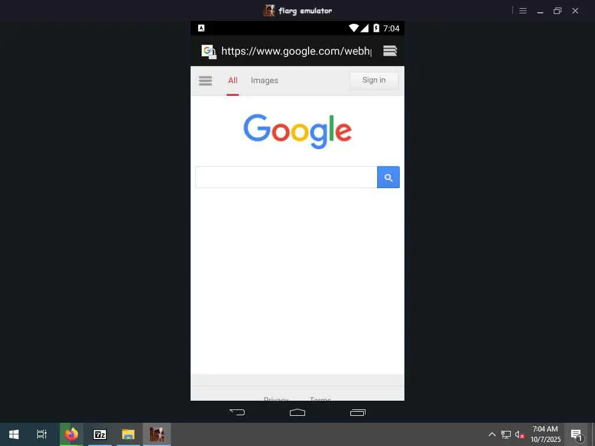Tap the Google site favicon in address bar

click(209, 52)
